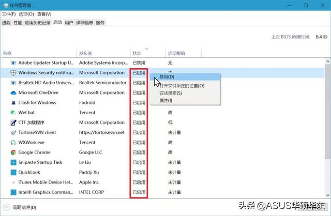331x216 pixels.
Task: Select the Clash for Windows row name
Action: coord(37,103)
